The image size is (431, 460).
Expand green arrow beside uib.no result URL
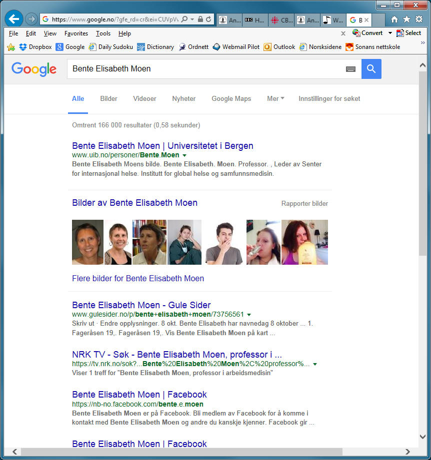pos(184,155)
